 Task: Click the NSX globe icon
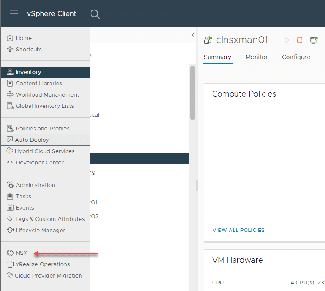pos(10,253)
